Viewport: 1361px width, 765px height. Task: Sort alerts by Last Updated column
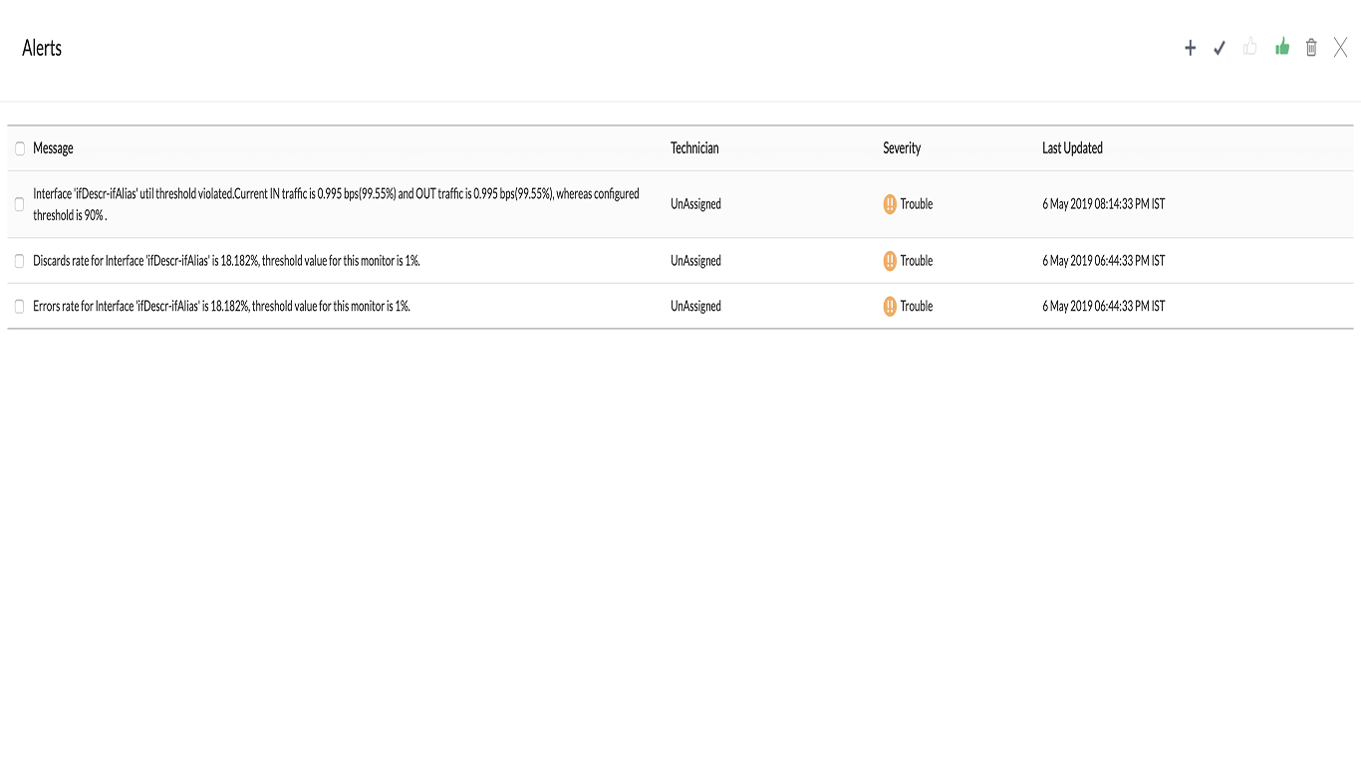click(x=1072, y=147)
